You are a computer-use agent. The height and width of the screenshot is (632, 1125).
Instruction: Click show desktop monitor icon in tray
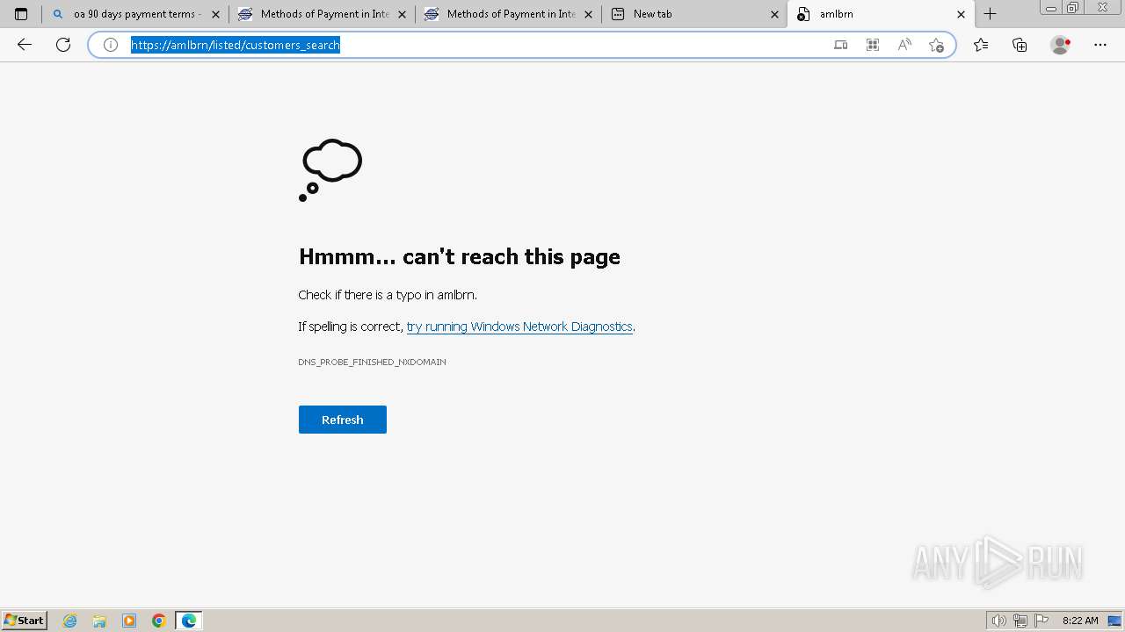click(1114, 621)
